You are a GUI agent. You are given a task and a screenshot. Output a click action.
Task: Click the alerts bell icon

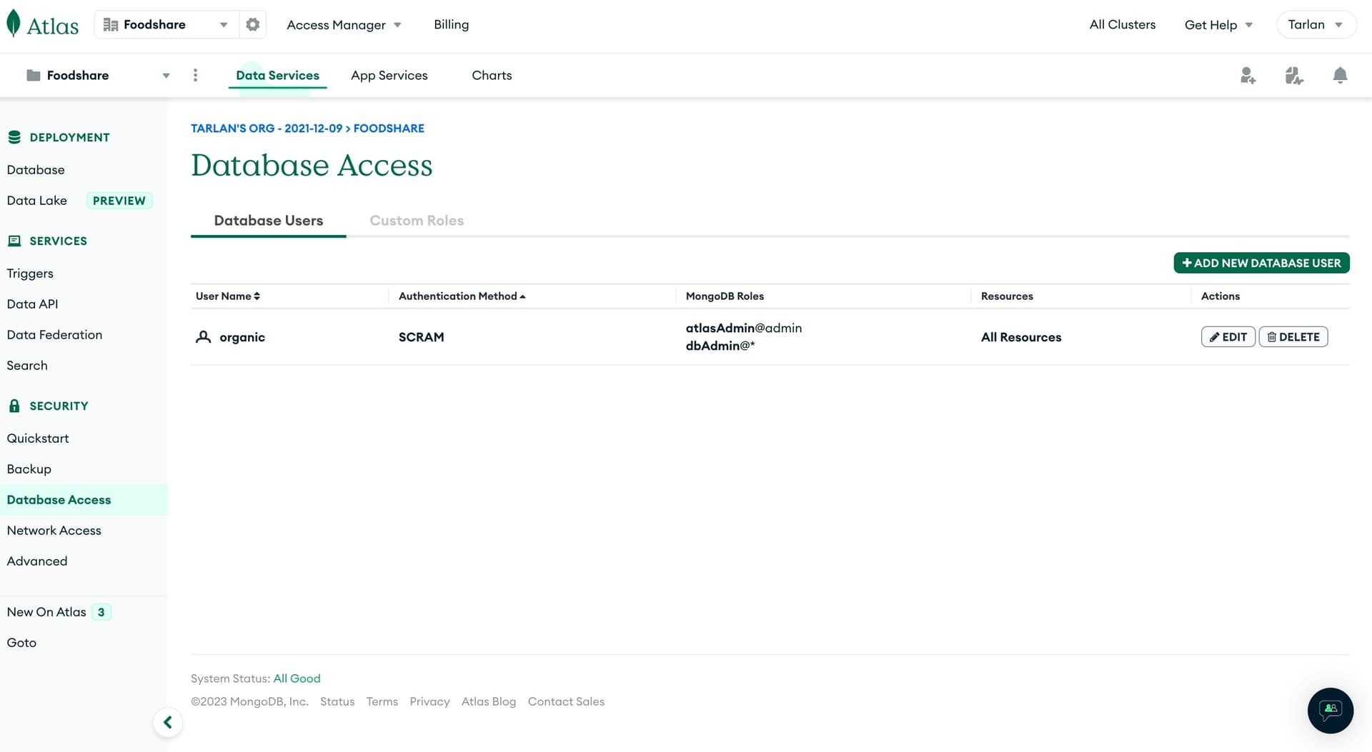click(x=1340, y=76)
